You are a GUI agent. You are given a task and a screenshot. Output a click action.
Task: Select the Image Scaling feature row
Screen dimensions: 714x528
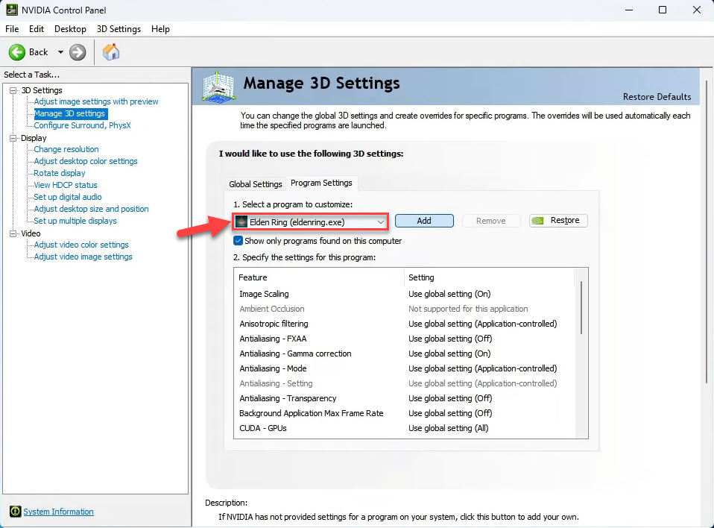pyautogui.click(x=264, y=294)
